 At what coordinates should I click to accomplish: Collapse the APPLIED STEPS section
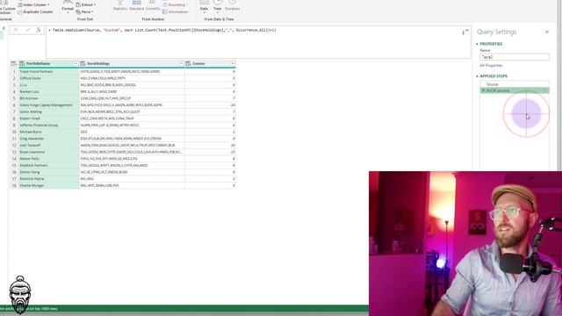click(x=477, y=76)
